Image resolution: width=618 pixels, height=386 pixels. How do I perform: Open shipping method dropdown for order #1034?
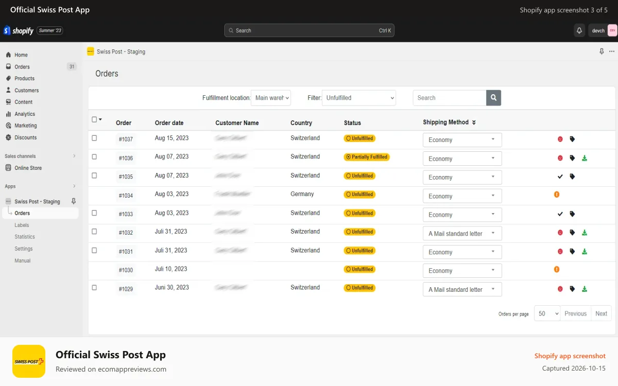pos(462,196)
